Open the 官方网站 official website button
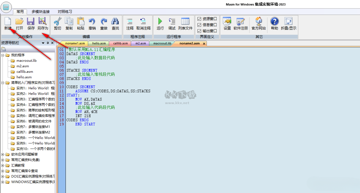The image size is (360, 193). tap(259, 22)
